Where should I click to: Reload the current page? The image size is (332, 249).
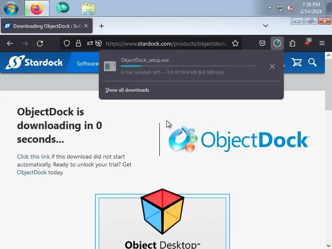pyautogui.click(x=40, y=44)
